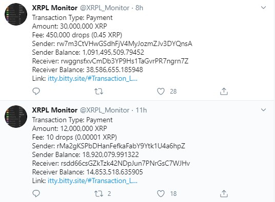Share the 12,000,000 XRP tweet
The image size is (275, 202).
224,194
